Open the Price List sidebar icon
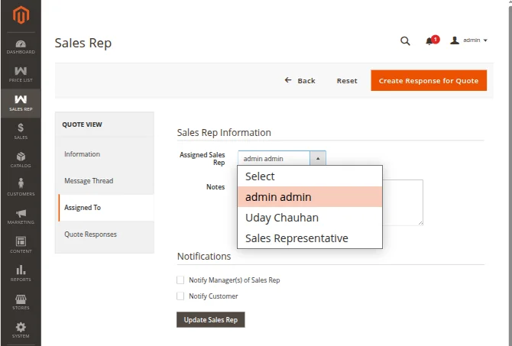The width and height of the screenshot is (512, 346). (x=21, y=73)
